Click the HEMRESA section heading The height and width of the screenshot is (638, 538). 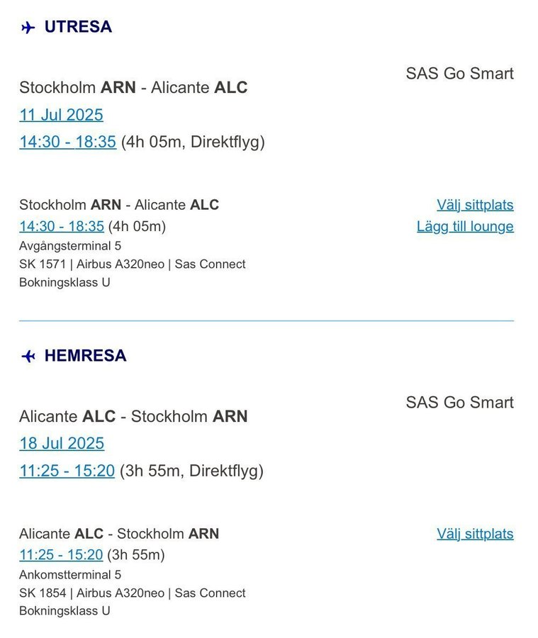tap(86, 356)
